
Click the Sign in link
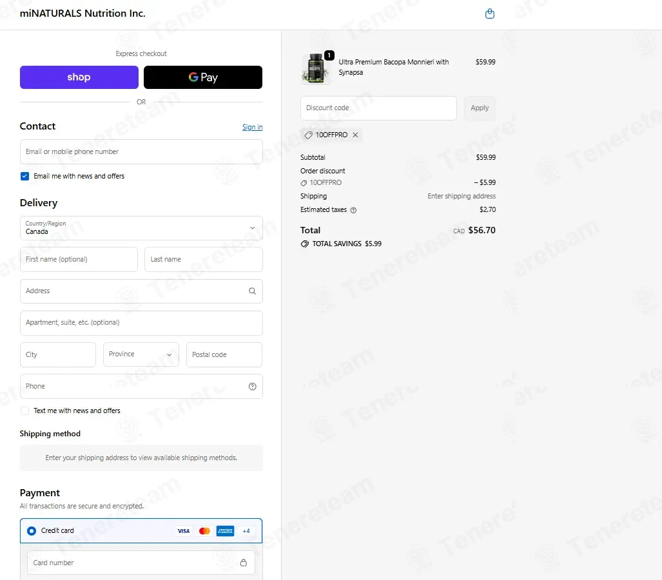tap(253, 128)
